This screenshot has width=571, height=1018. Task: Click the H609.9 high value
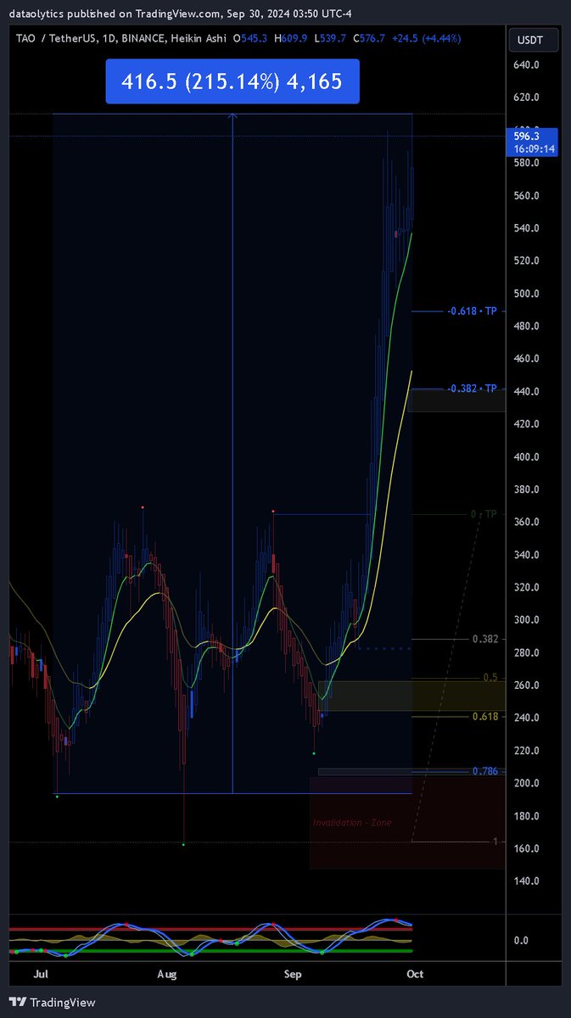pos(290,38)
